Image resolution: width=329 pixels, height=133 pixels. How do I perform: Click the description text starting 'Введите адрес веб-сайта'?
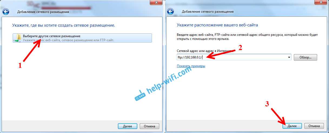point(247,37)
